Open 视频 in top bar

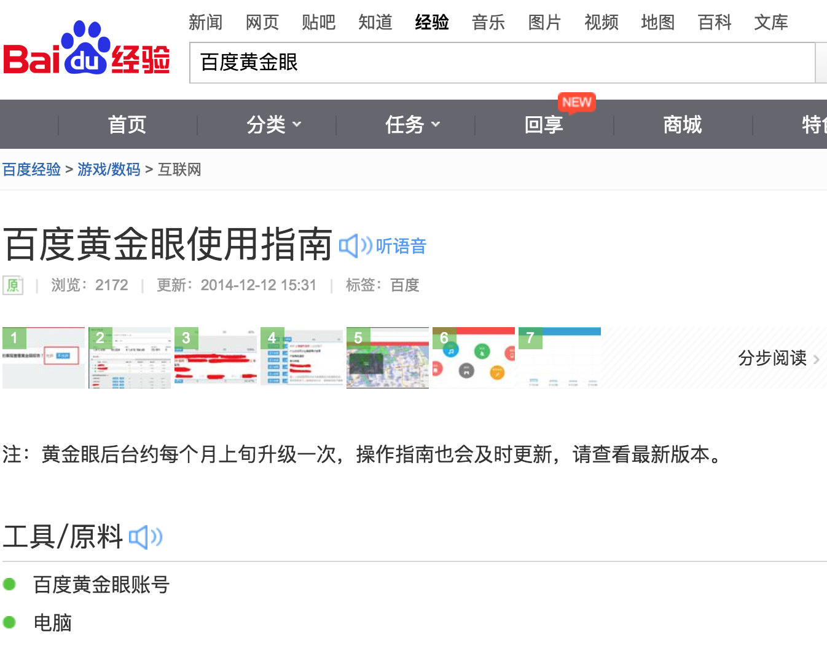coord(601,23)
